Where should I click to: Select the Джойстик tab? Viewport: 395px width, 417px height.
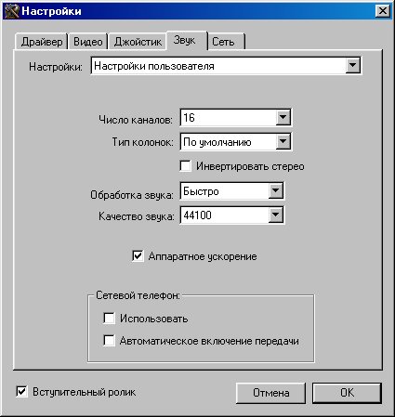[138, 42]
